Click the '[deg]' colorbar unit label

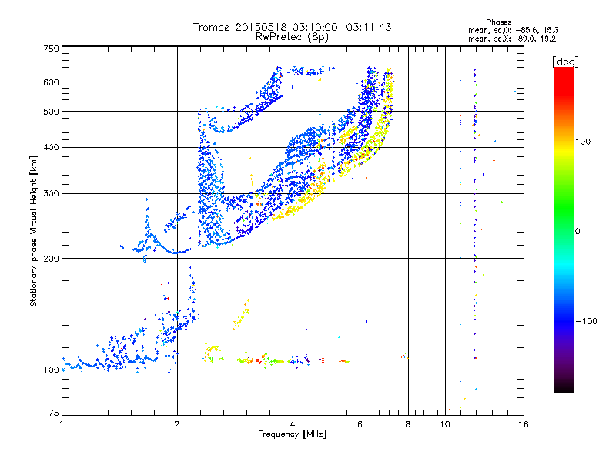click(565, 62)
